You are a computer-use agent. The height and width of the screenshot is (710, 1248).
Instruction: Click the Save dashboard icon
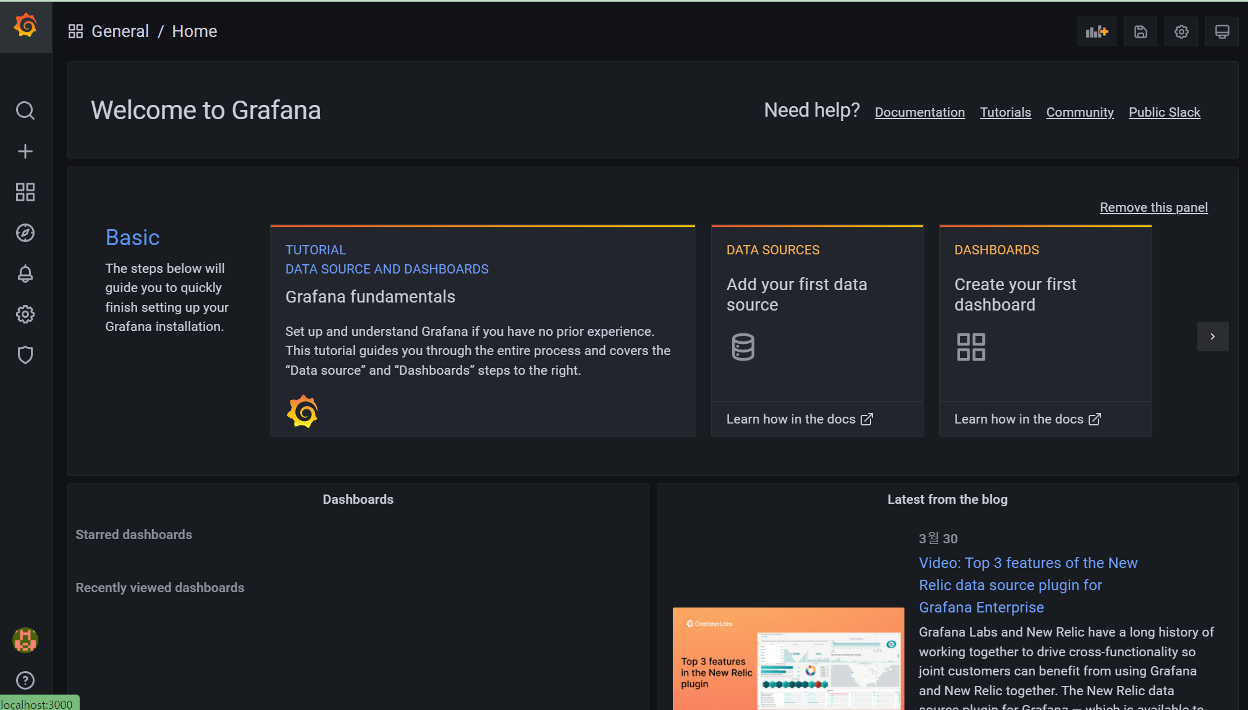pyautogui.click(x=1140, y=31)
